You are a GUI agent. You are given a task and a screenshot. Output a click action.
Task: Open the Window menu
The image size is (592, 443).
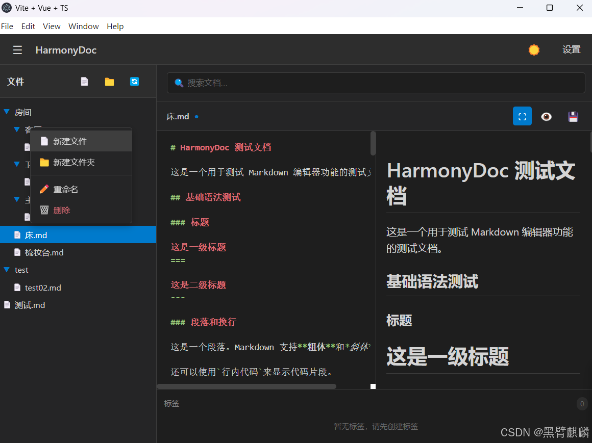click(x=83, y=26)
